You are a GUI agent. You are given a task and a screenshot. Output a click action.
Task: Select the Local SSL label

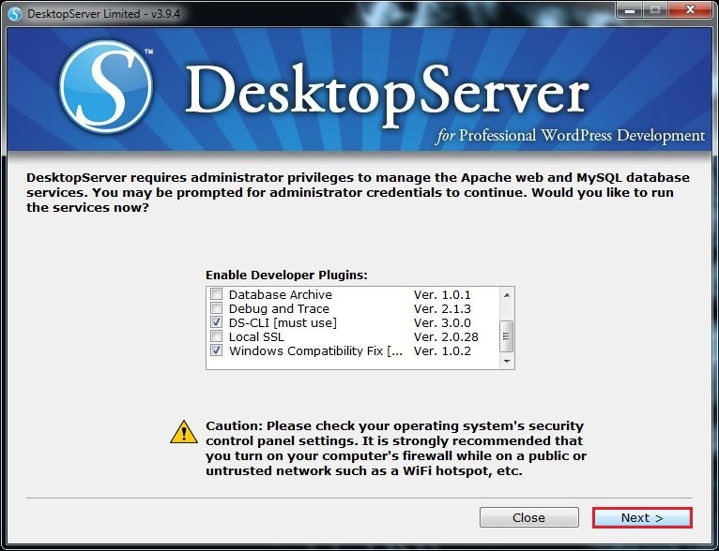point(256,336)
